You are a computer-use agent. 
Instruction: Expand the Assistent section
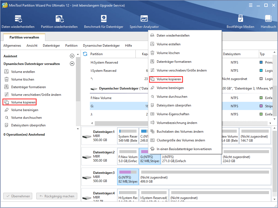[x=72, y=56]
